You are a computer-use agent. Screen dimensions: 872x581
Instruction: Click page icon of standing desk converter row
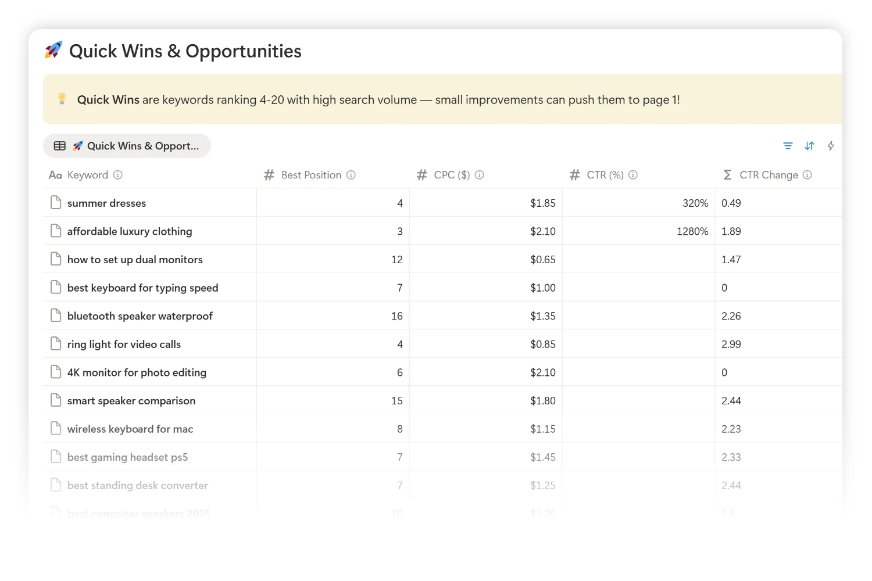(x=56, y=485)
